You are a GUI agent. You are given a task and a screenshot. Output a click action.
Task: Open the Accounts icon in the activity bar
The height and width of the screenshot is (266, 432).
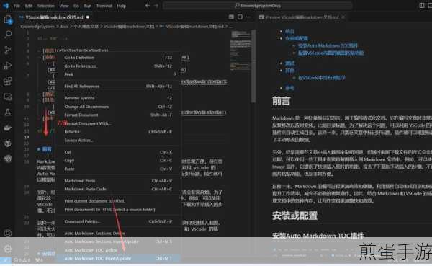pos(8,233)
